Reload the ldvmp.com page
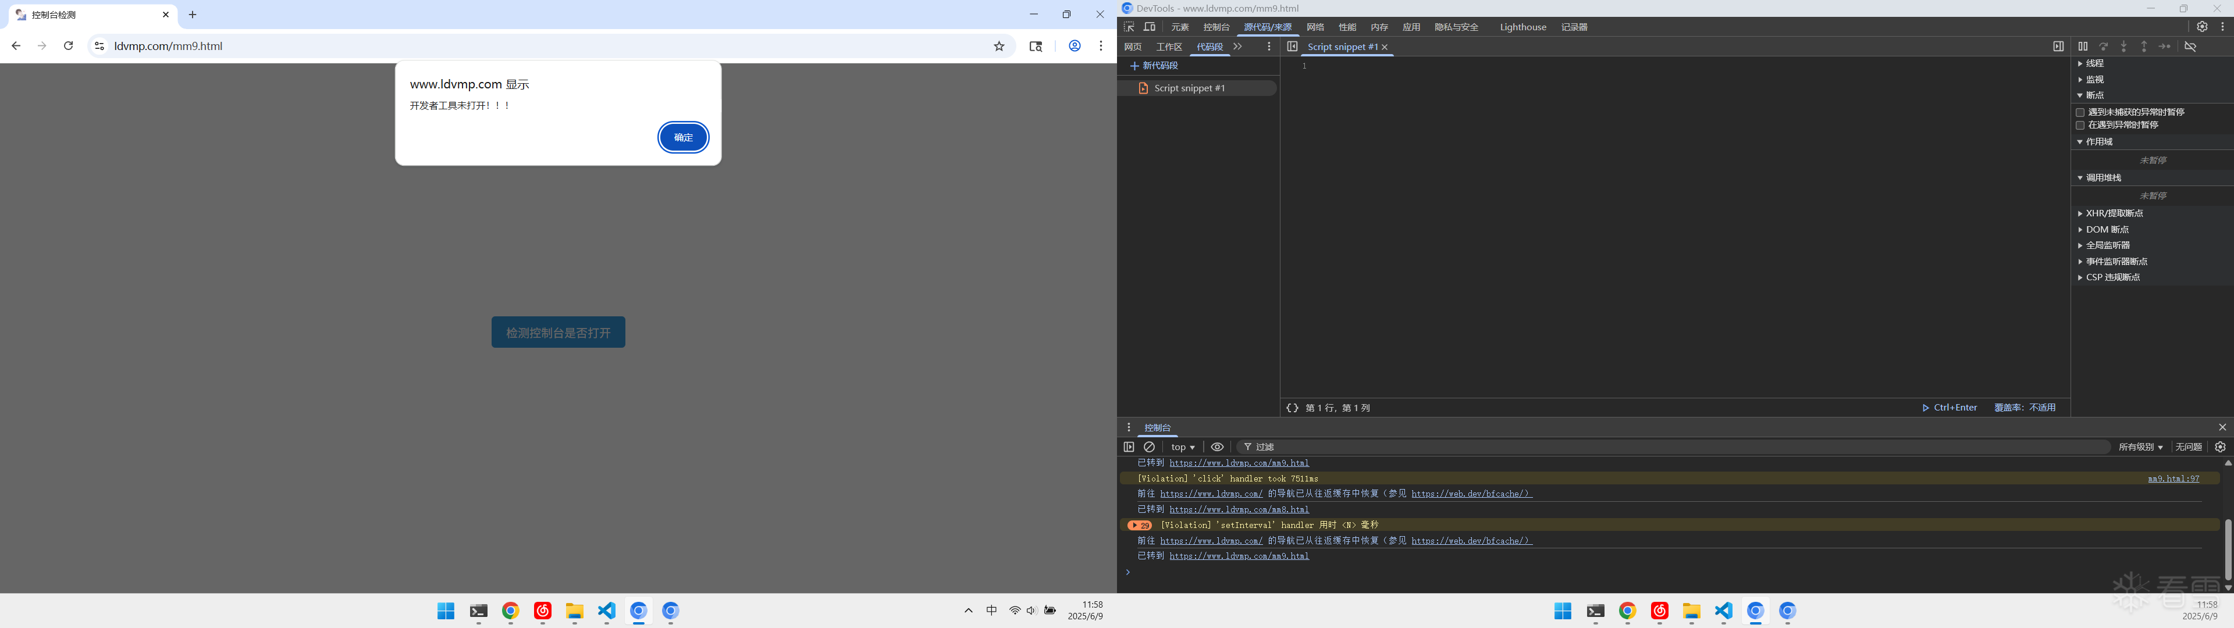 tap(69, 46)
